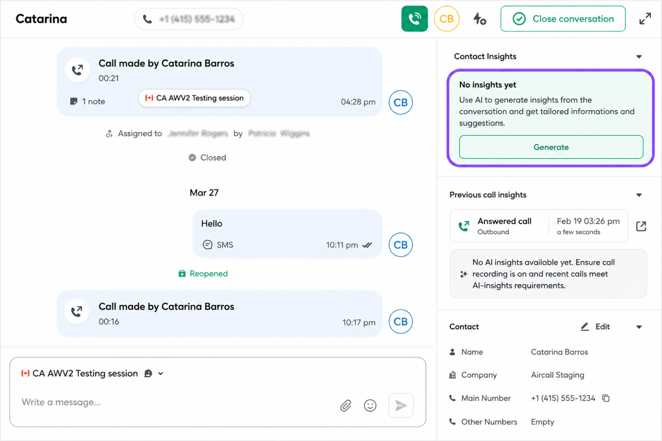Click CB avatar beside the 10:17 pm call

click(x=400, y=322)
